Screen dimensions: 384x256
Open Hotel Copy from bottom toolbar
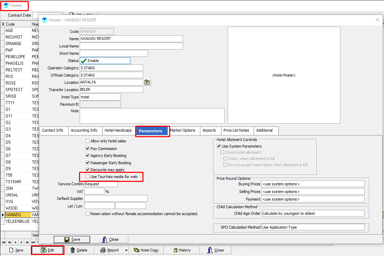[146, 250]
